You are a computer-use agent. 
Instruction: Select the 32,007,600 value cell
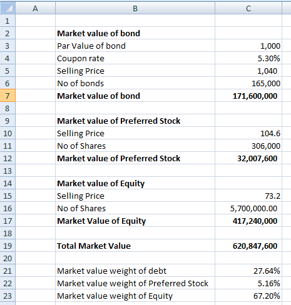[248, 158]
